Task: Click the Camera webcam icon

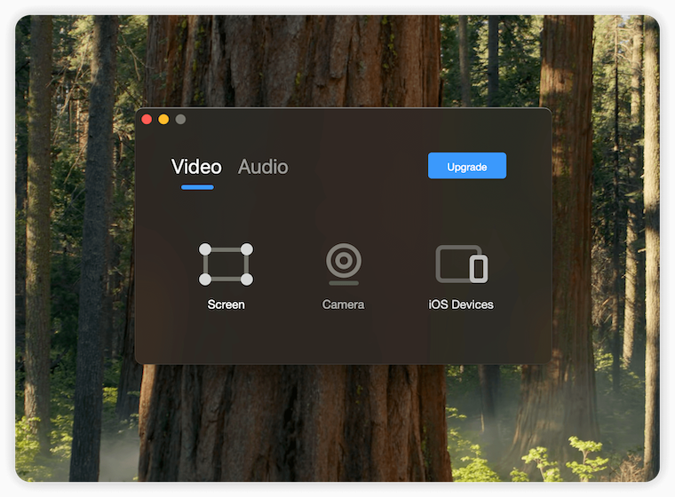Action: click(343, 263)
